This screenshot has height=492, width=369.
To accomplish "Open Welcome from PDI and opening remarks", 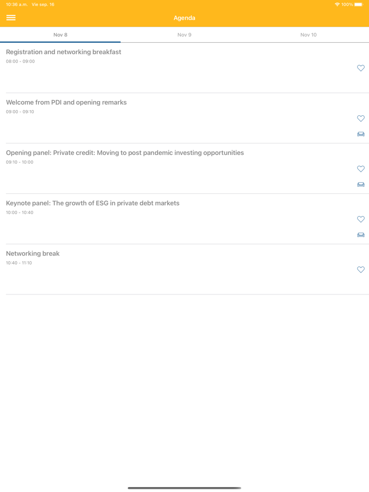I will pos(66,103).
